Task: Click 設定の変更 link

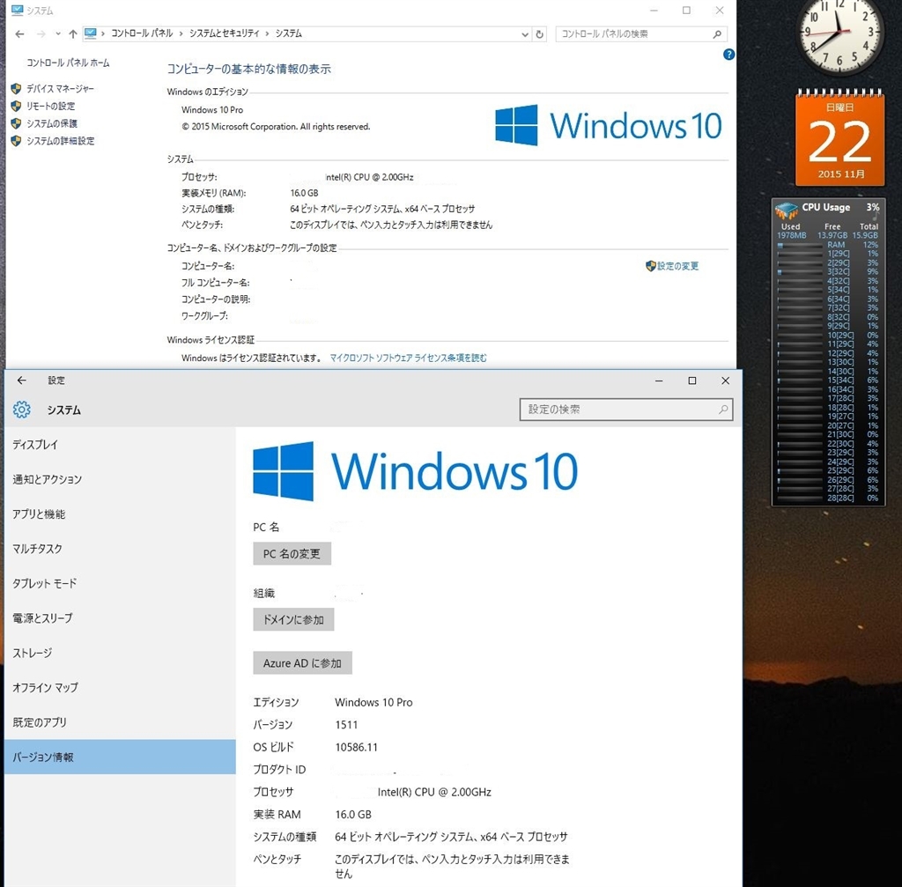Action: click(677, 266)
